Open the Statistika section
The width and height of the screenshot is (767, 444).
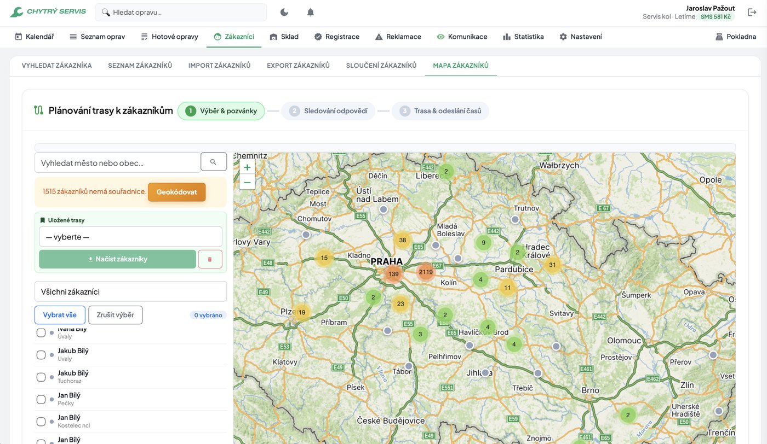click(x=523, y=37)
